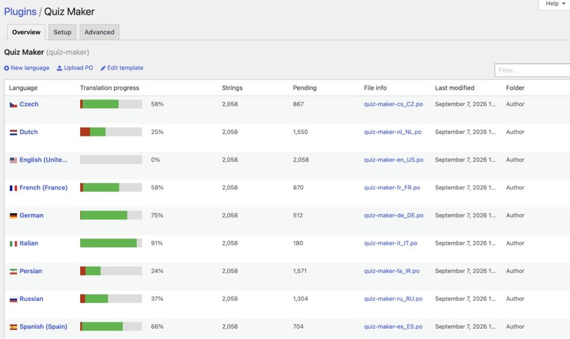Screen dimensions: 570x339
Task: Open the Help dropdown
Action: pos(555,3)
